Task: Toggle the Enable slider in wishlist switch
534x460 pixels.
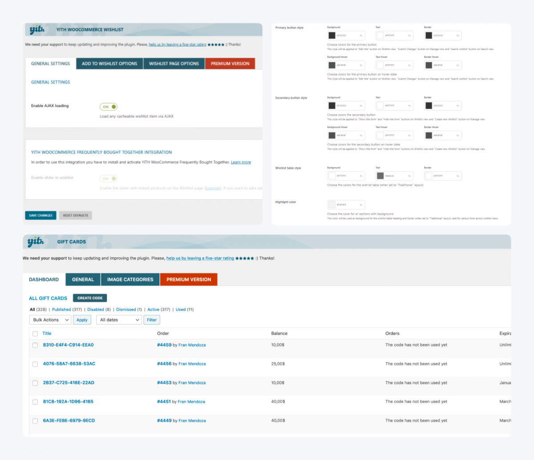Action: coord(109,179)
